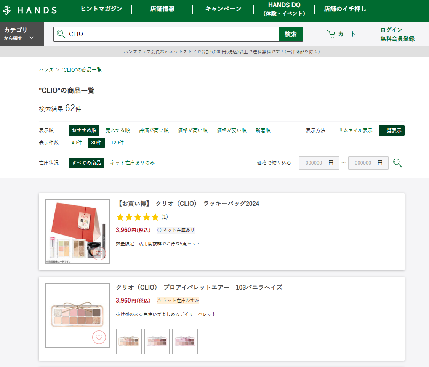Select the third pink palette color variant
429x367 pixels.
click(x=185, y=341)
